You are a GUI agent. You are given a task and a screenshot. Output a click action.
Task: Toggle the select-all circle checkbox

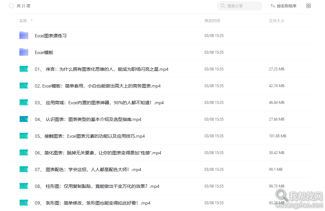[x=12, y=6]
